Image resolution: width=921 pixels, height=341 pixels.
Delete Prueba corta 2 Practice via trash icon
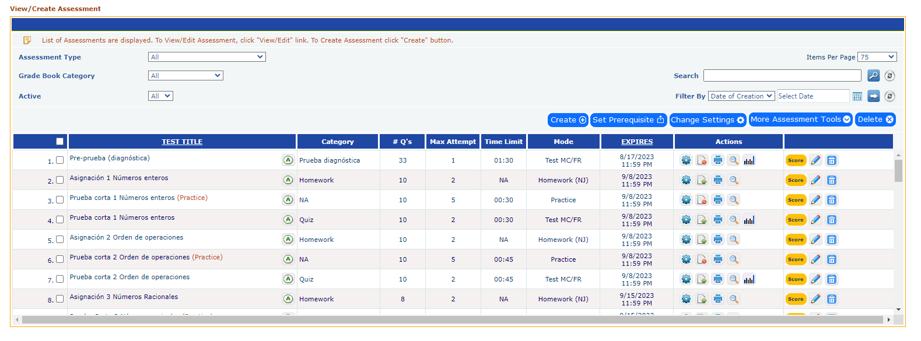[x=832, y=259]
